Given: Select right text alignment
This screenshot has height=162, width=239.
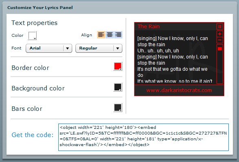Looking at the screenshot, I should click(118, 35).
